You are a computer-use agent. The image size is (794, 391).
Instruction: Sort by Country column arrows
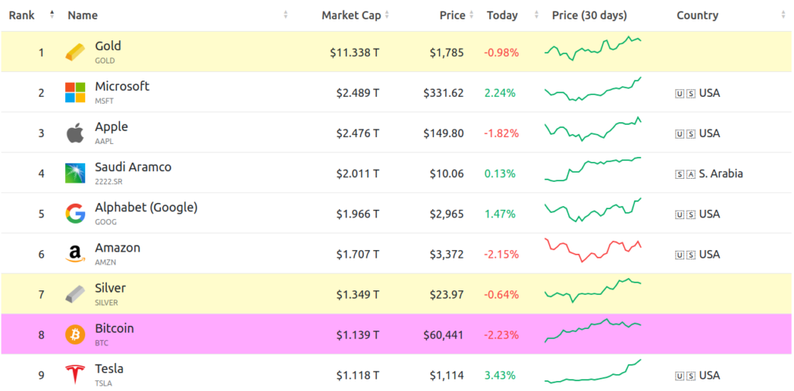click(783, 15)
